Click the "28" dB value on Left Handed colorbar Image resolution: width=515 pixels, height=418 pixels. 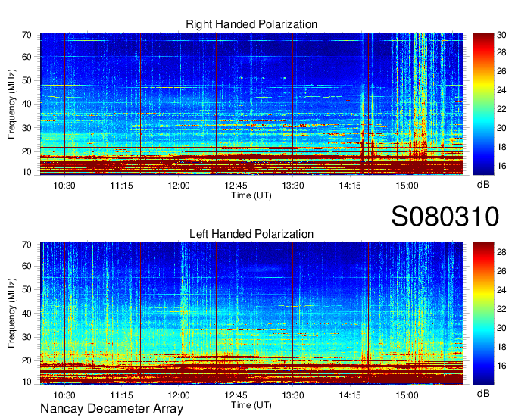[x=501, y=252]
